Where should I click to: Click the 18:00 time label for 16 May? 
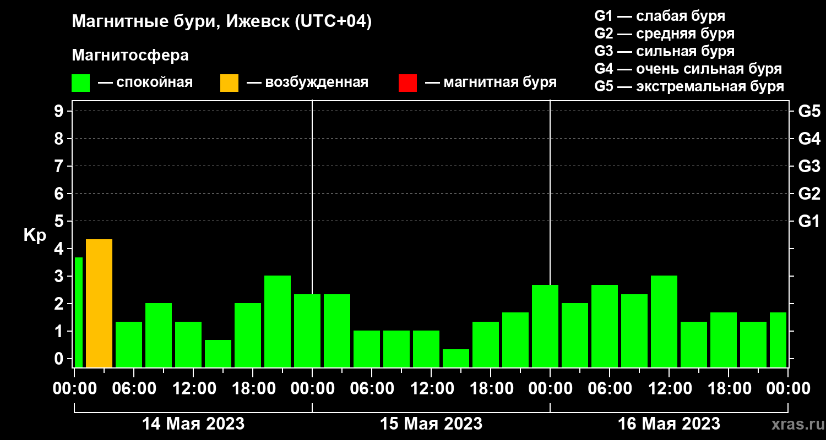[729, 389]
